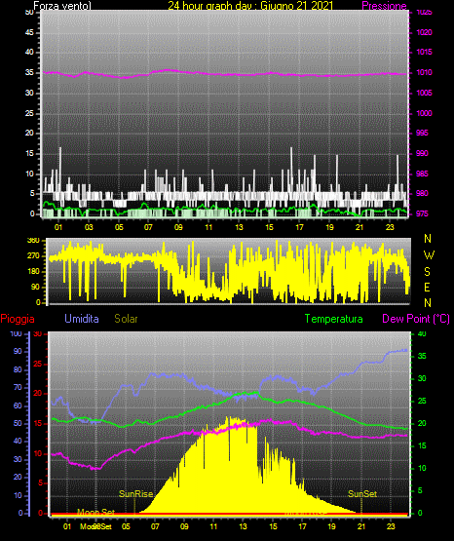
Task: Click the green "Temperatura" legend label
Action: pos(334,319)
